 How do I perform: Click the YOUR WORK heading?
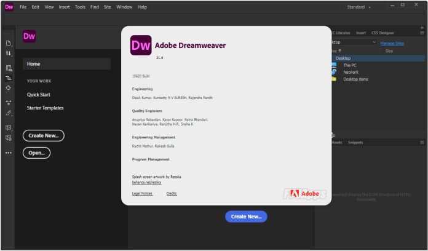39,81
